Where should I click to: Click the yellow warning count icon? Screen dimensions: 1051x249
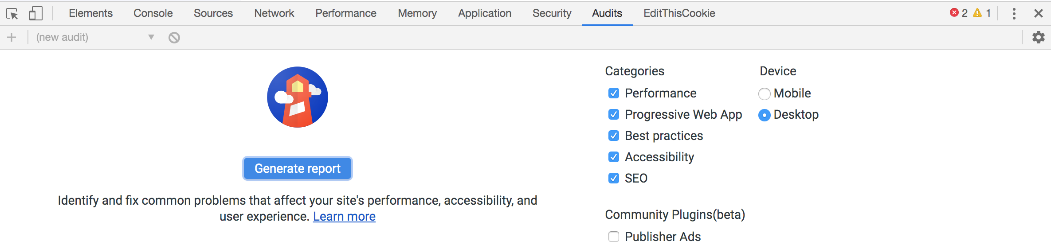click(x=977, y=13)
